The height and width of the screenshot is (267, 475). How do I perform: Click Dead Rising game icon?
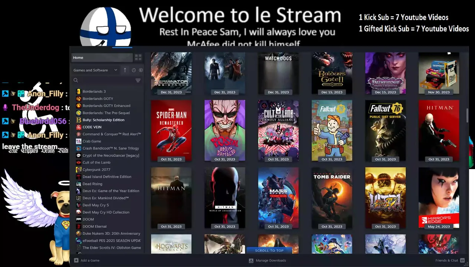(x=78, y=184)
